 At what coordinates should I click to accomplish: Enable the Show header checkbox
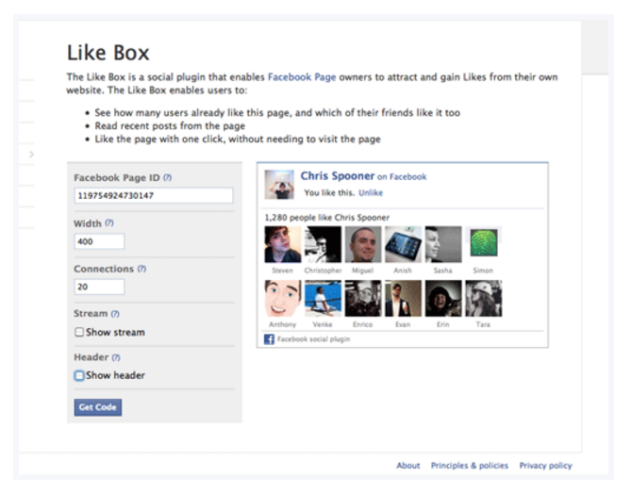click(x=79, y=375)
